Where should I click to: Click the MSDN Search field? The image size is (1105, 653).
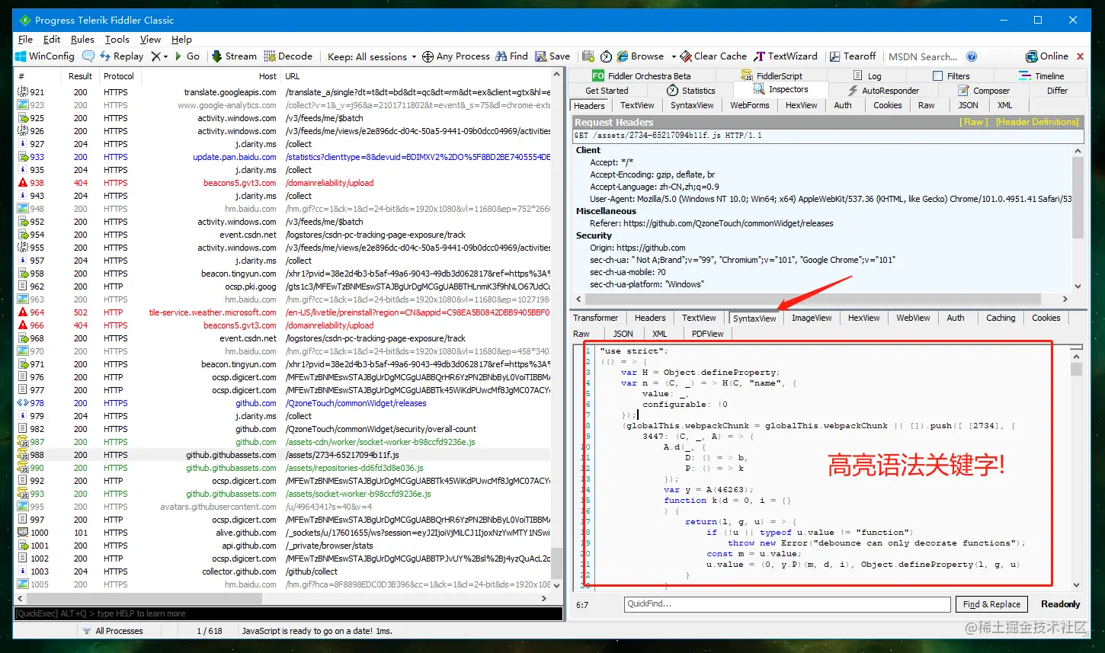click(923, 56)
